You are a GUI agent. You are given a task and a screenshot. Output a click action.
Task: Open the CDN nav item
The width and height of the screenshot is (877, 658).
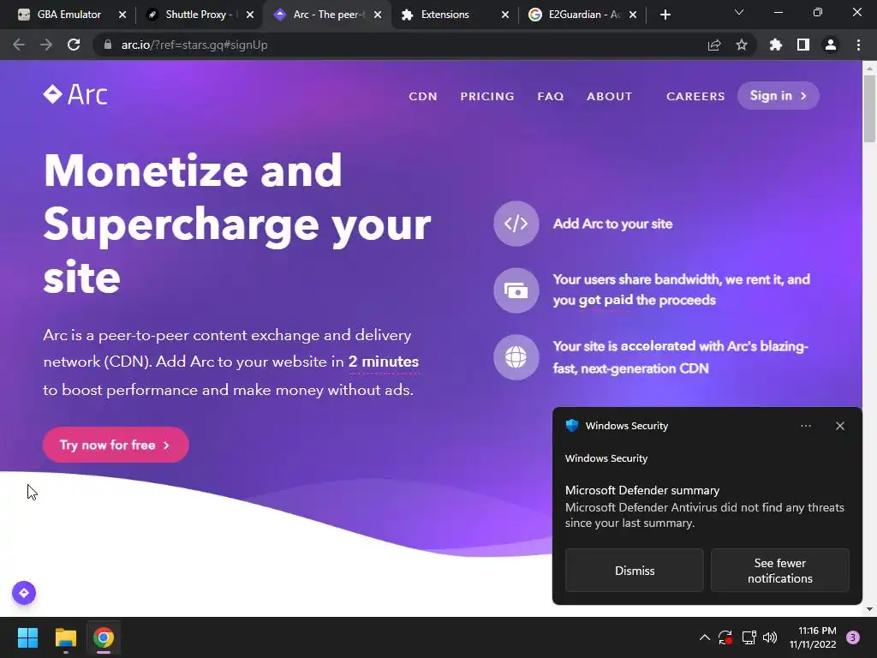click(423, 96)
